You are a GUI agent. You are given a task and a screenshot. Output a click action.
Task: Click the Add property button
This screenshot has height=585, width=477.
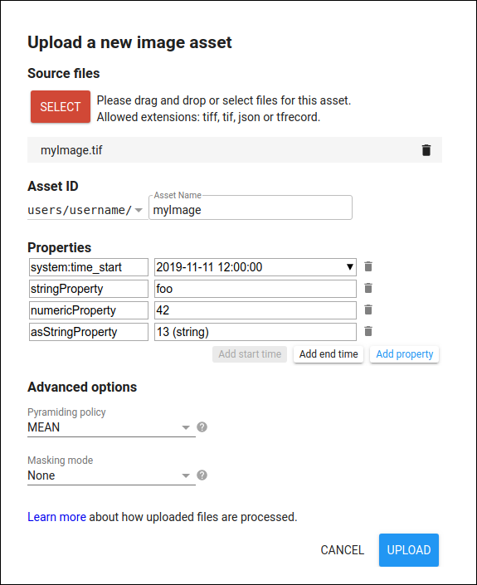click(x=405, y=354)
